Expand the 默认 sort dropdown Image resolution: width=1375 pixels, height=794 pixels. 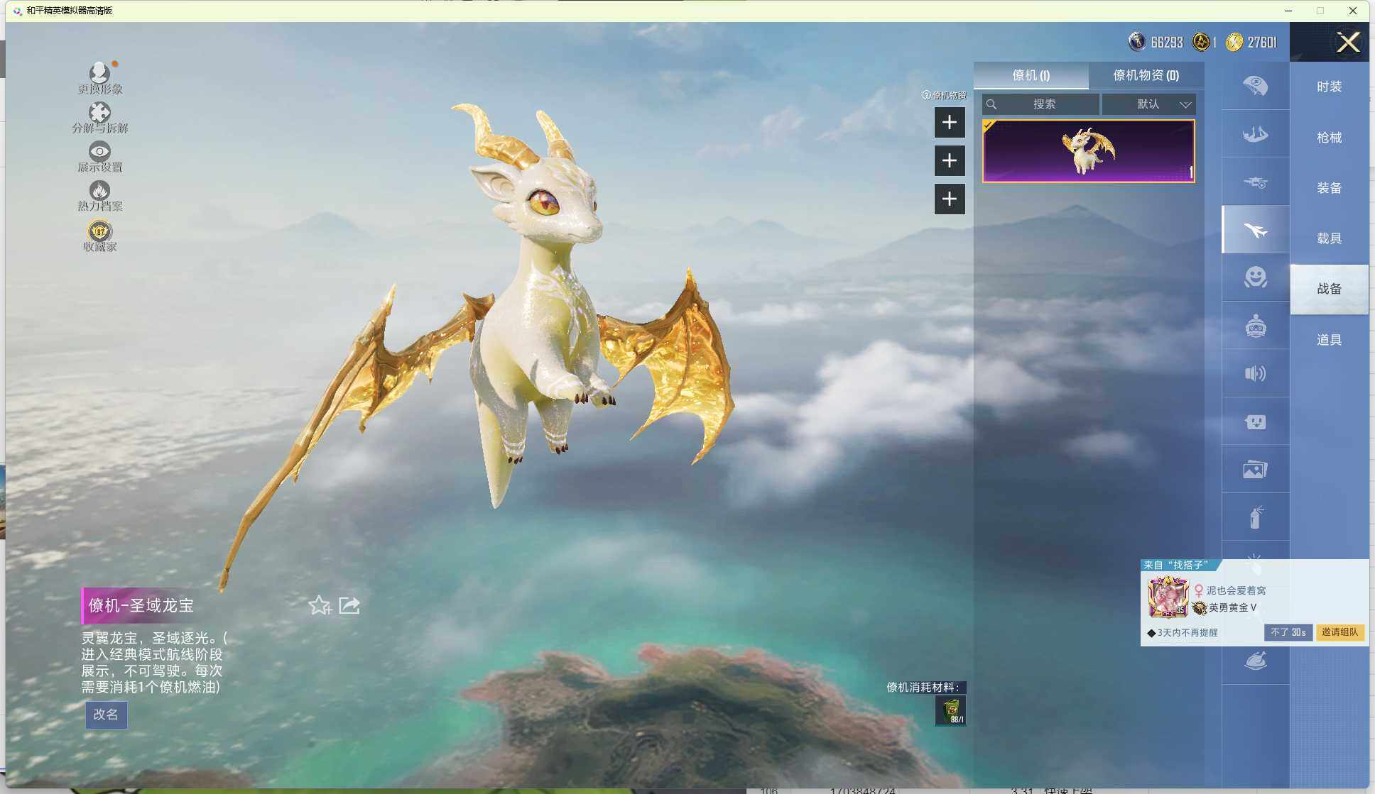[x=1149, y=104]
